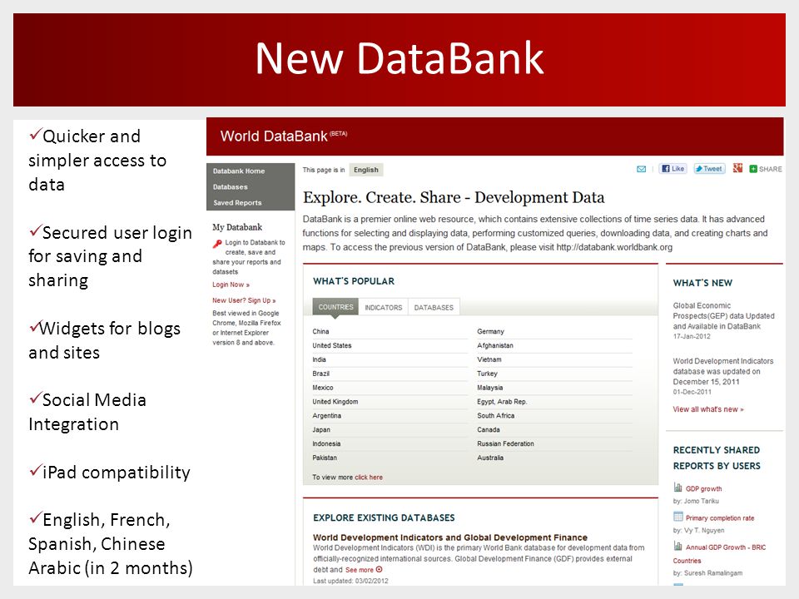This screenshot has height=599, width=799.
Task: Select Canada in popular countries
Action: 489,429
